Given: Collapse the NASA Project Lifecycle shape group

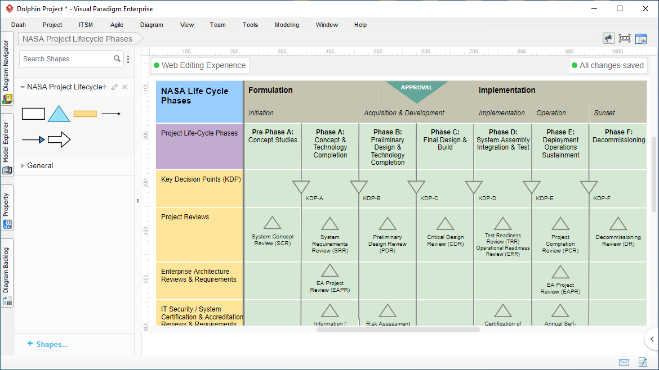Looking at the screenshot, I should coord(23,87).
